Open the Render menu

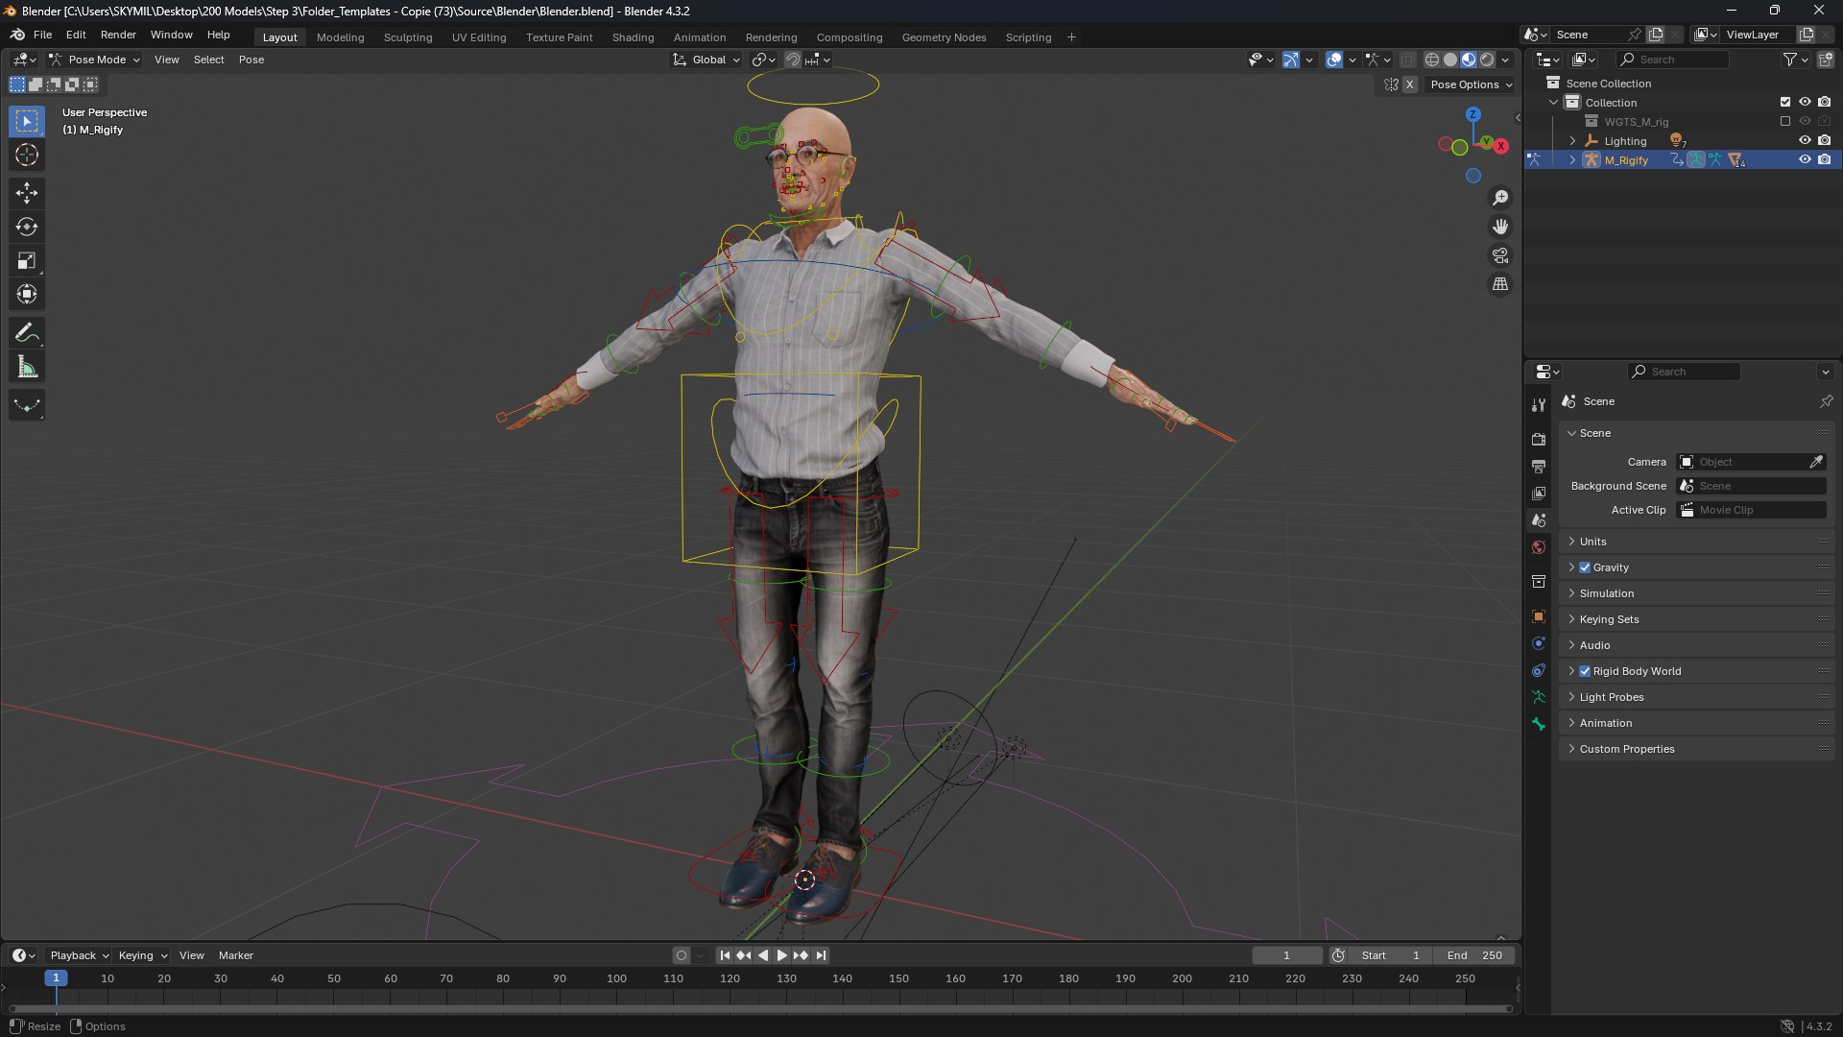pos(118,35)
